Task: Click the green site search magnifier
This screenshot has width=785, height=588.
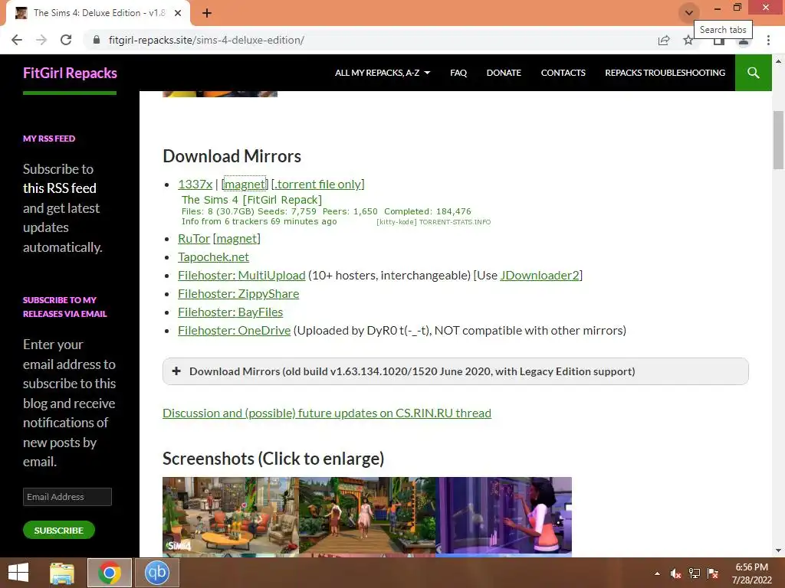Action: pyautogui.click(x=753, y=73)
